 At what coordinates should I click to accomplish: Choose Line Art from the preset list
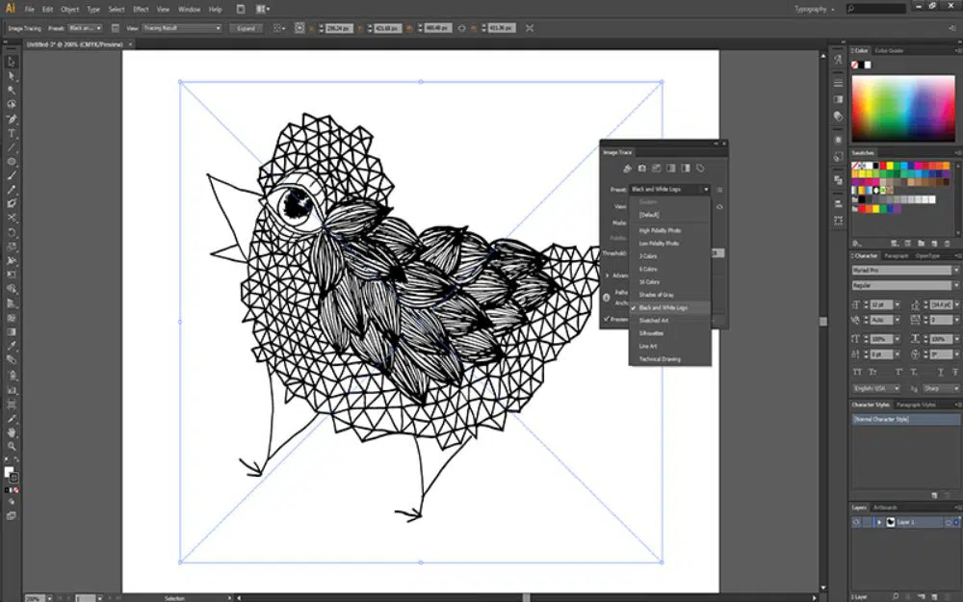coord(648,346)
